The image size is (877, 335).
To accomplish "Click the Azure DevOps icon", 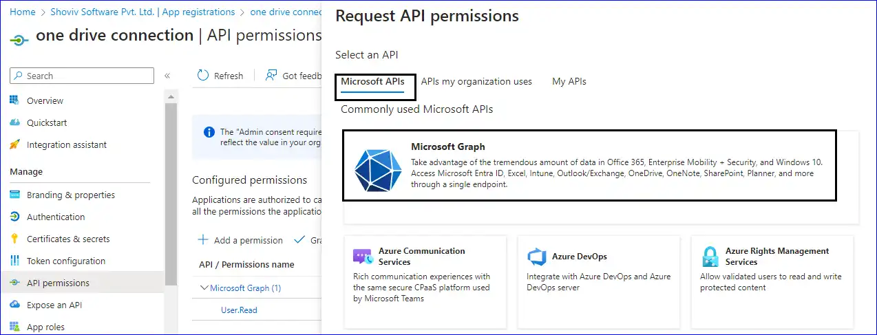I will pyautogui.click(x=536, y=257).
